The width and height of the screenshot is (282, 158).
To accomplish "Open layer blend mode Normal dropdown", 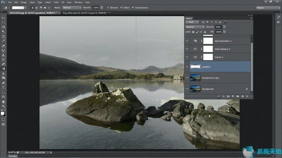I will coord(195,27).
